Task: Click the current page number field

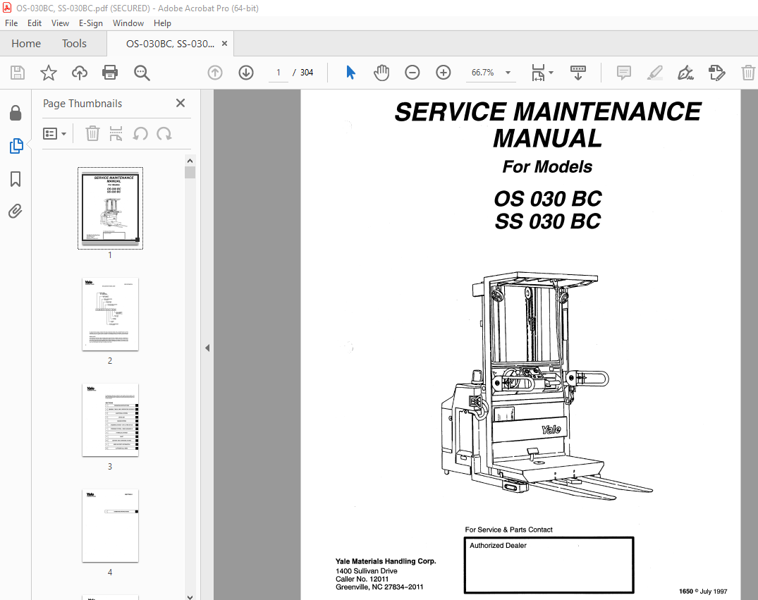Action: (279, 73)
